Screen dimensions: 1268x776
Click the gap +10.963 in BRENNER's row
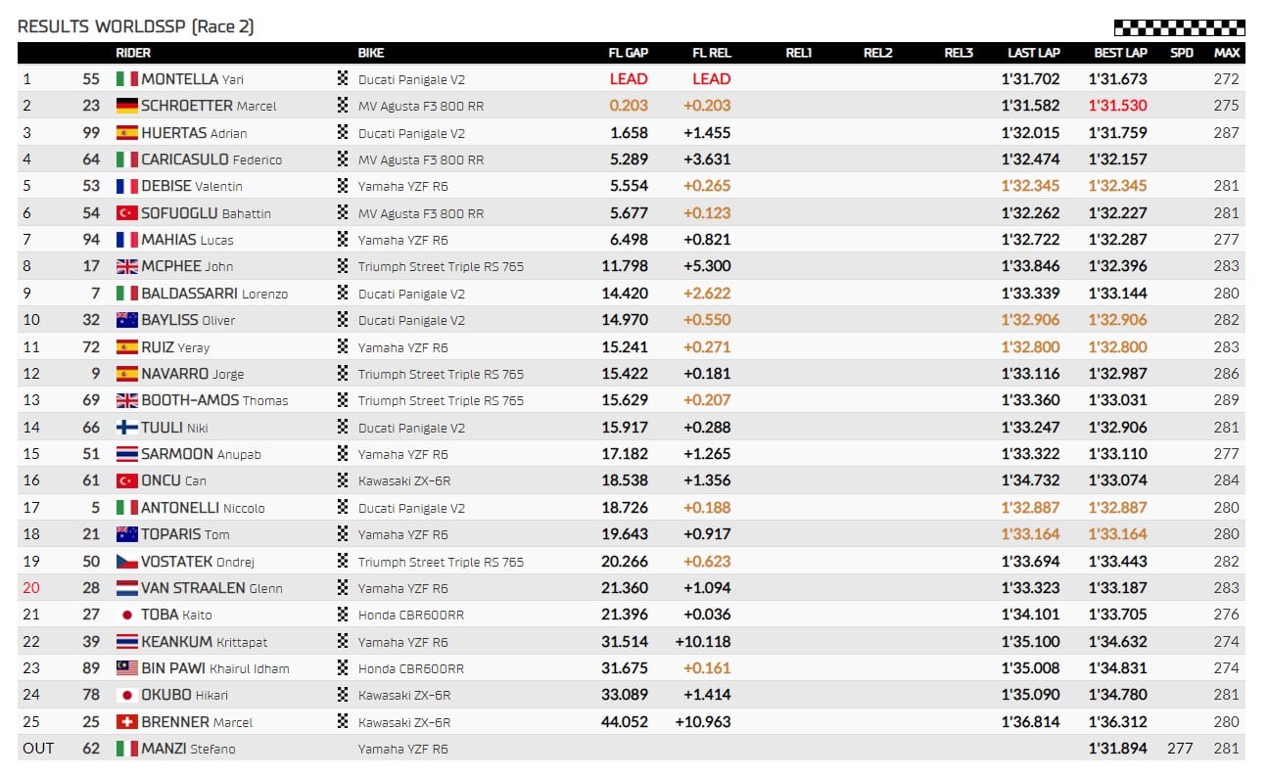703,722
